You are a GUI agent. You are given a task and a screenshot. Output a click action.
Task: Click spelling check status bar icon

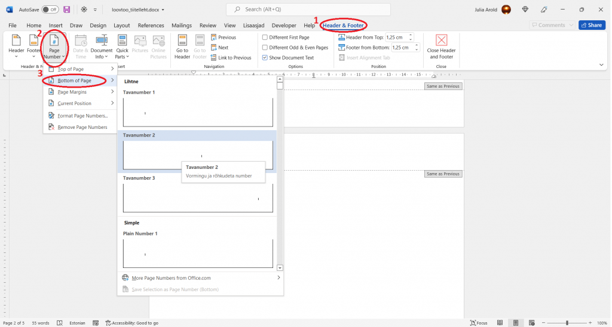coord(60,323)
